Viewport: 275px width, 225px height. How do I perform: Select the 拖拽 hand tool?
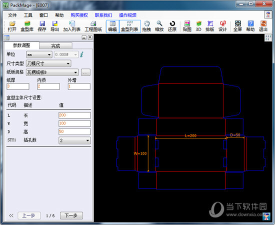point(146,26)
